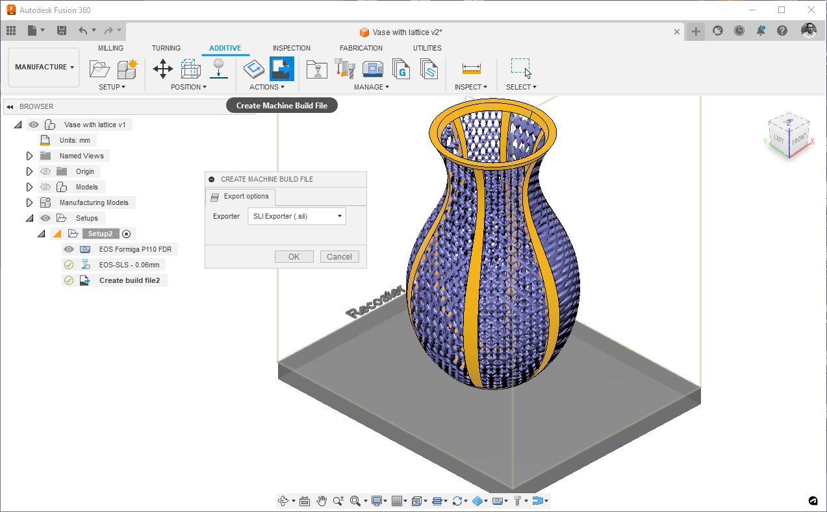Switch to the MILLING tab
827x512 pixels.
pyautogui.click(x=110, y=48)
